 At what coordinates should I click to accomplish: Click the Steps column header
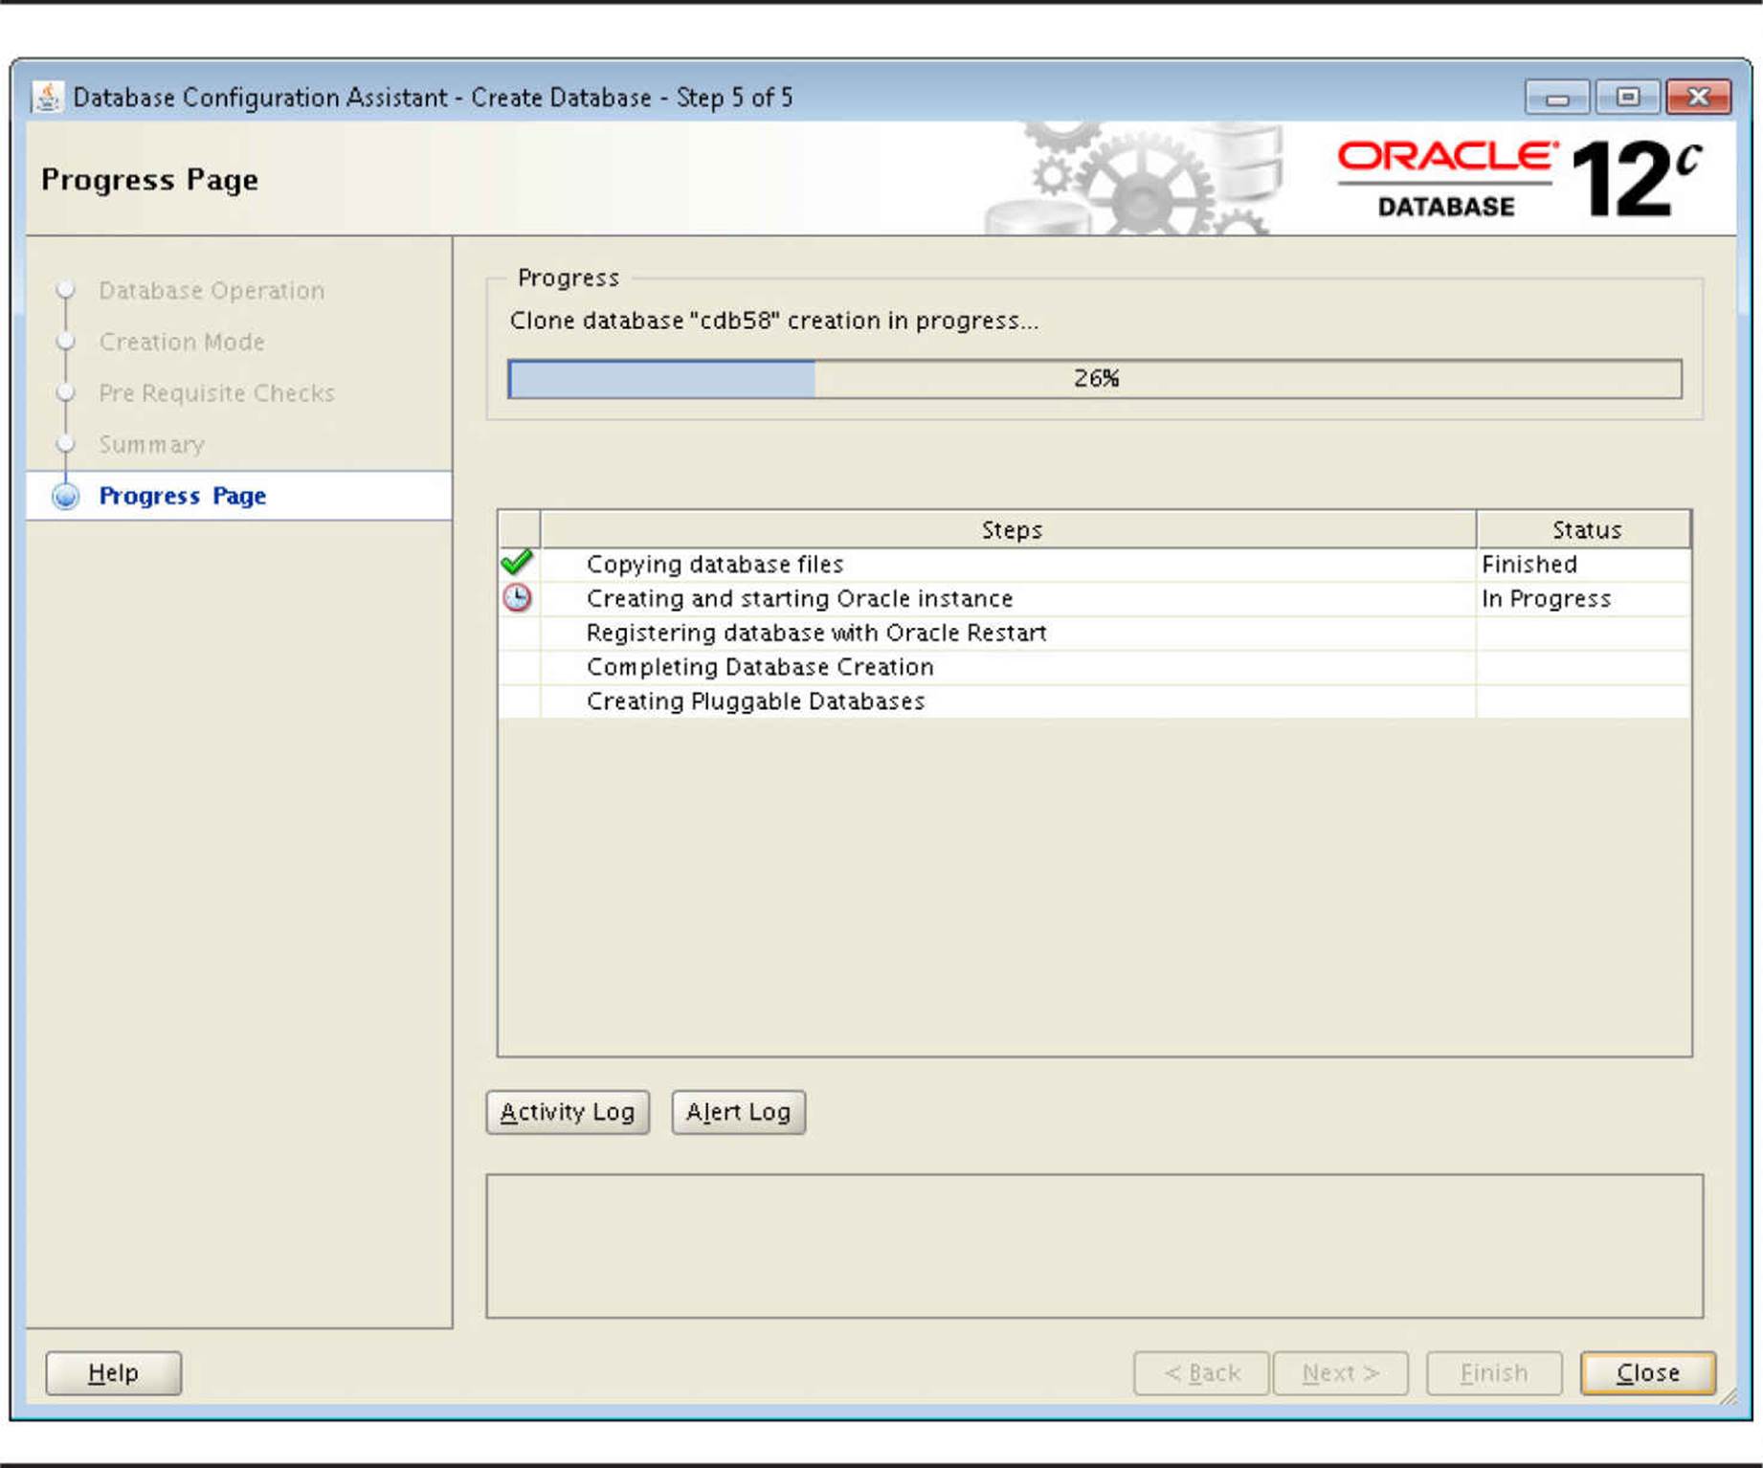coord(1009,529)
